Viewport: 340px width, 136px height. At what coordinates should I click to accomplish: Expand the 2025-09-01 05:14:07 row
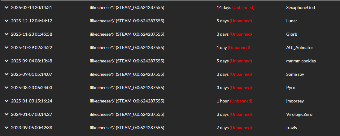click(7, 74)
